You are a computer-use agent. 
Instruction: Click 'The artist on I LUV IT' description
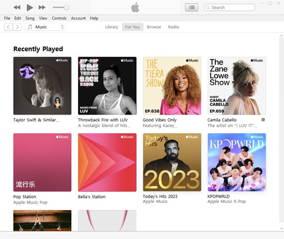(232, 125)
